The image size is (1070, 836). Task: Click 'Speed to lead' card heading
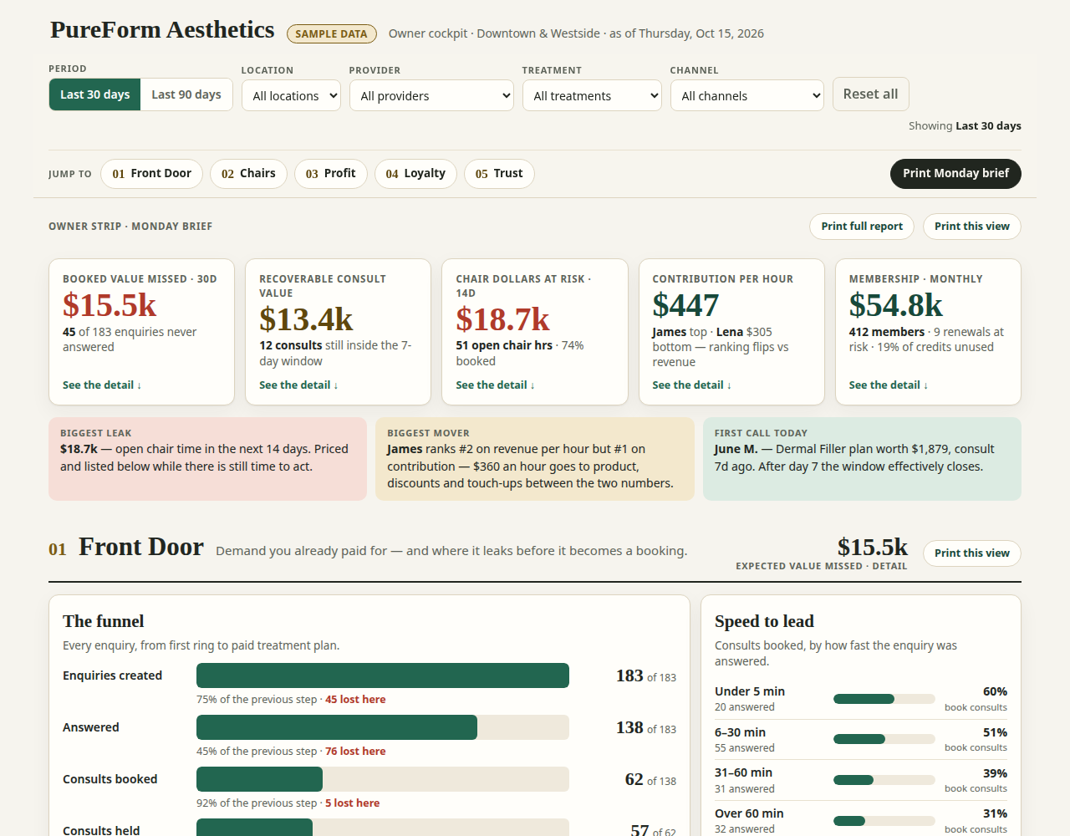pos(764,621)
